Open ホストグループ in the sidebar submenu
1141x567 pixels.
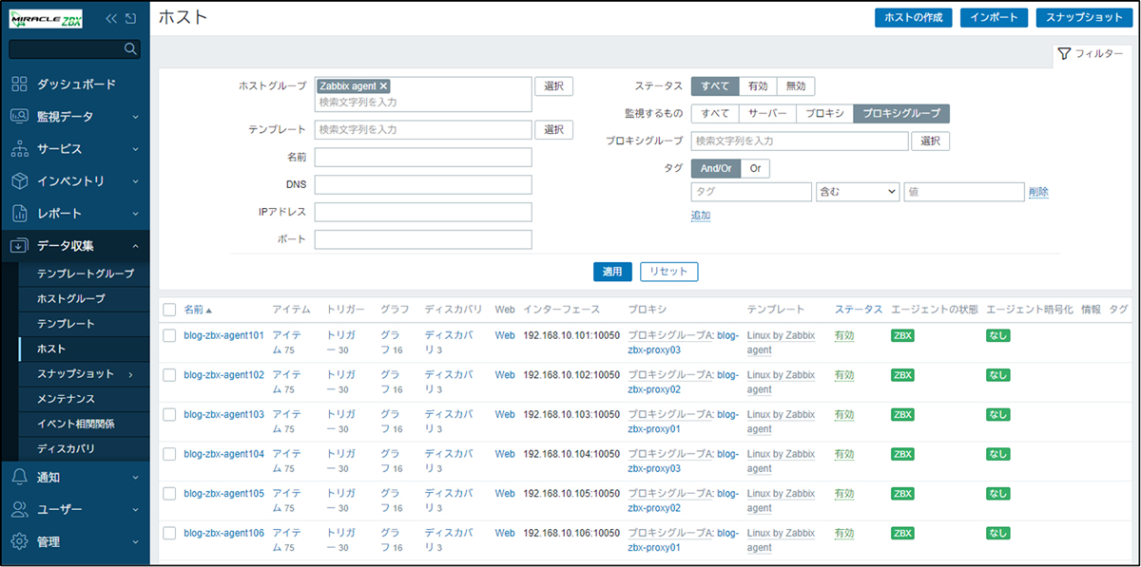(x=70, y=299)
